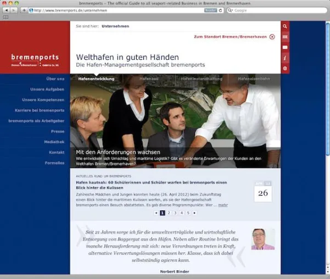Open the 'Über uns' menu item

pyautogui.click(x=55, y=79)
